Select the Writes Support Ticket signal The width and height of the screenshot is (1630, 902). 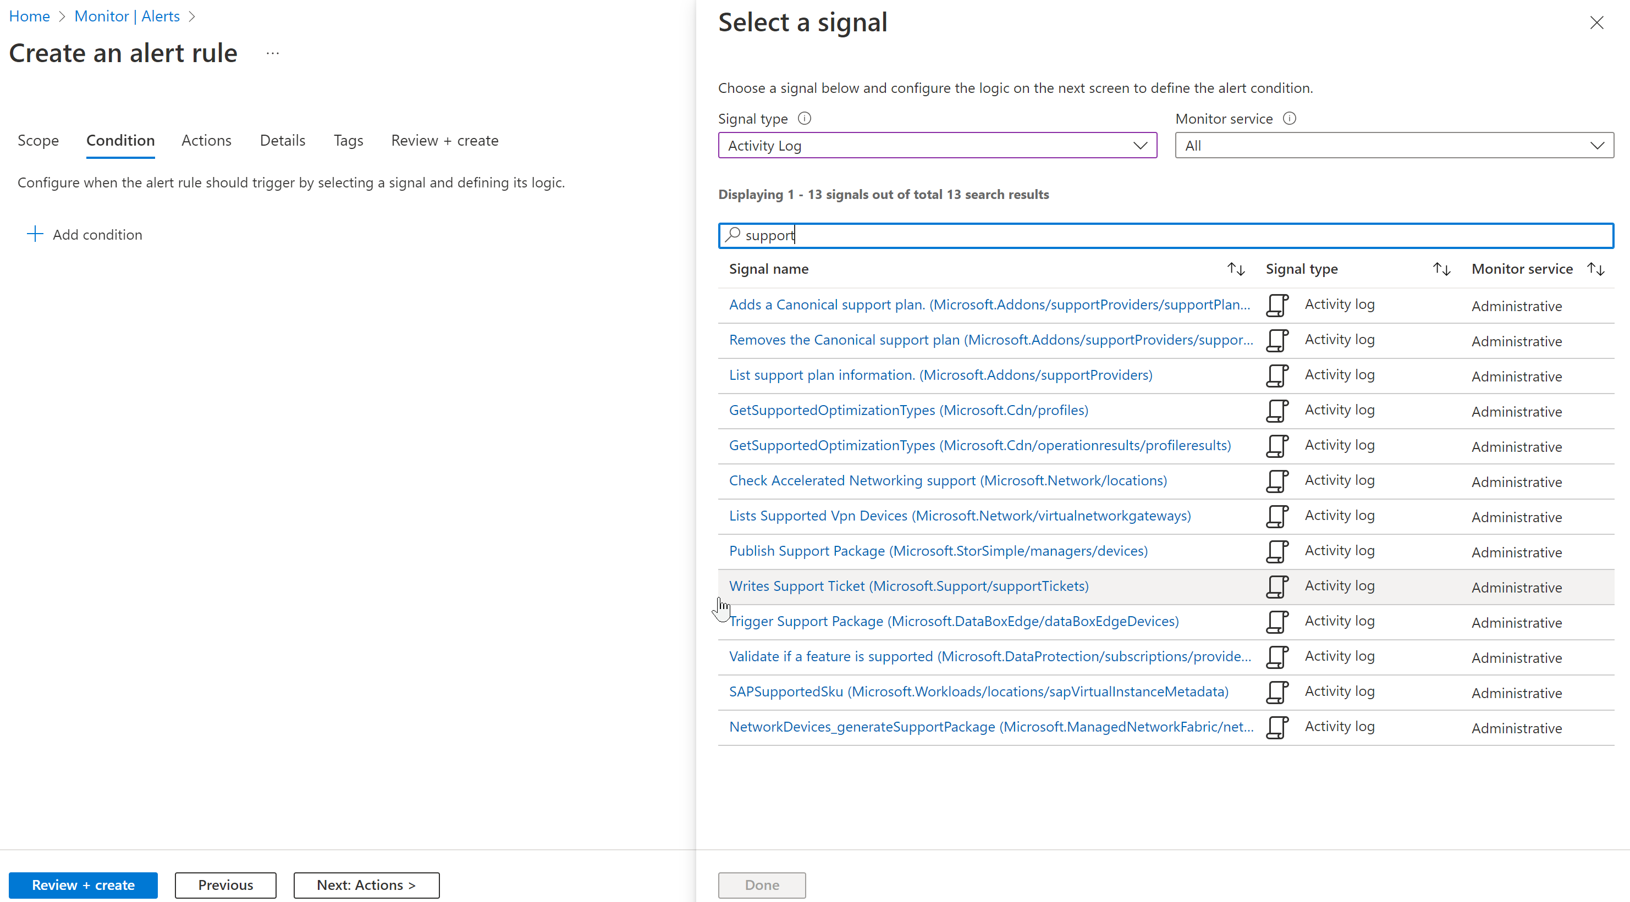pyautogui.click(x=908, y=586)
